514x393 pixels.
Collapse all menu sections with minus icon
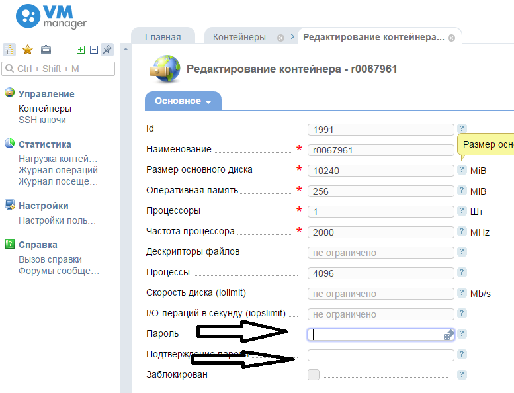[x=94, y=50]
